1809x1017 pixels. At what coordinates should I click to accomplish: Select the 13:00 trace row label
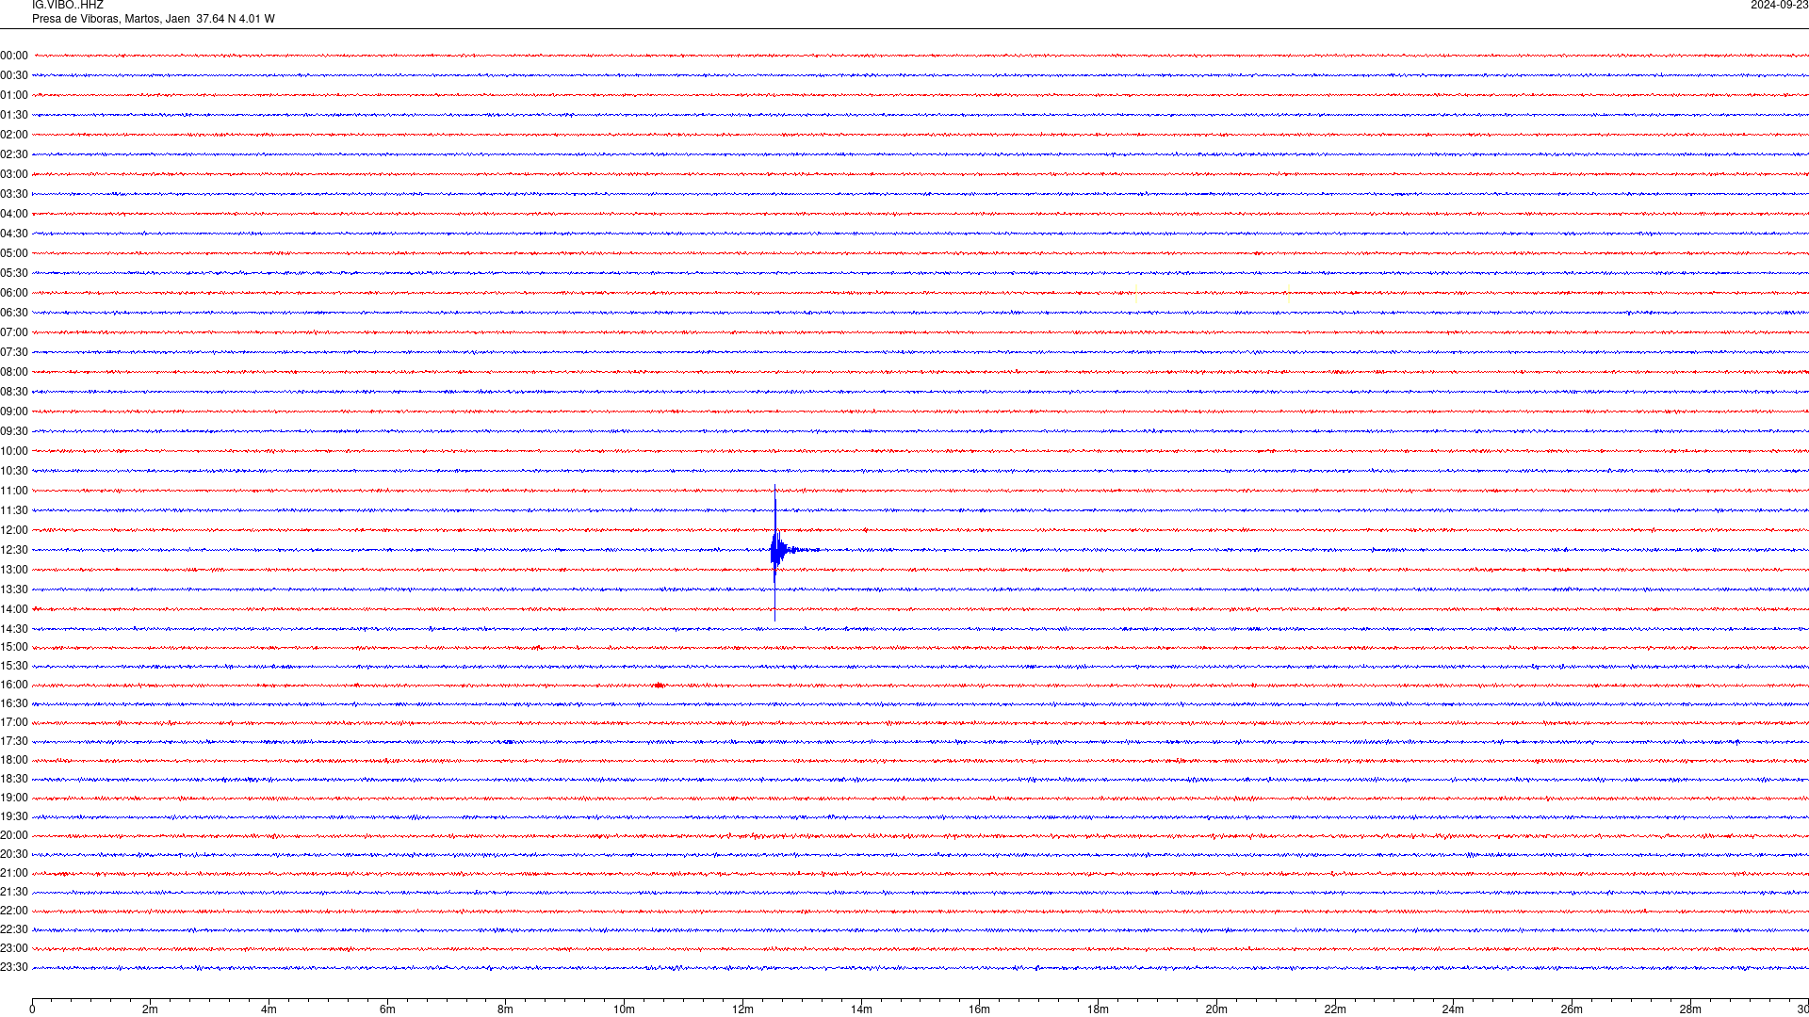pyautogui.click(x=14, y=570)
